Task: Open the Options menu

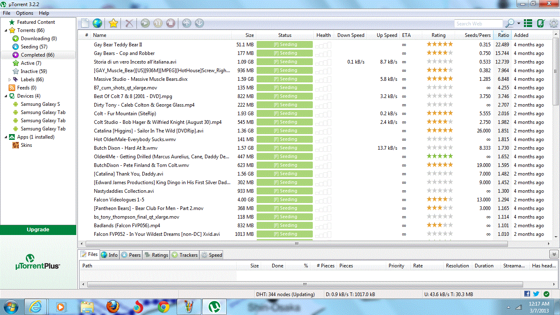Action: click(24, 13)
